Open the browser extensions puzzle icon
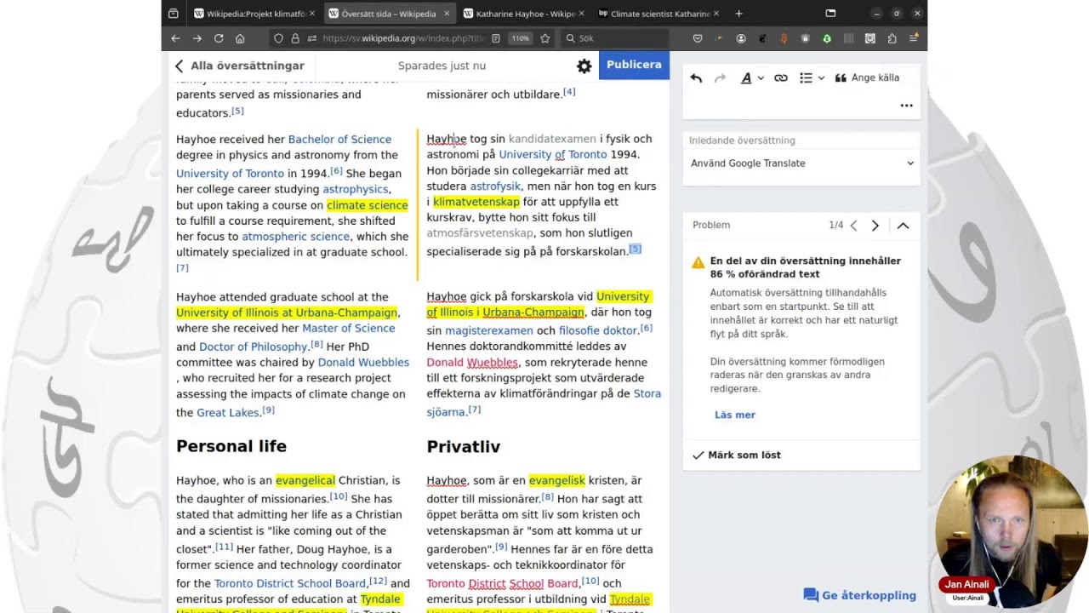The image size is (1089, 613). point(892,38)
